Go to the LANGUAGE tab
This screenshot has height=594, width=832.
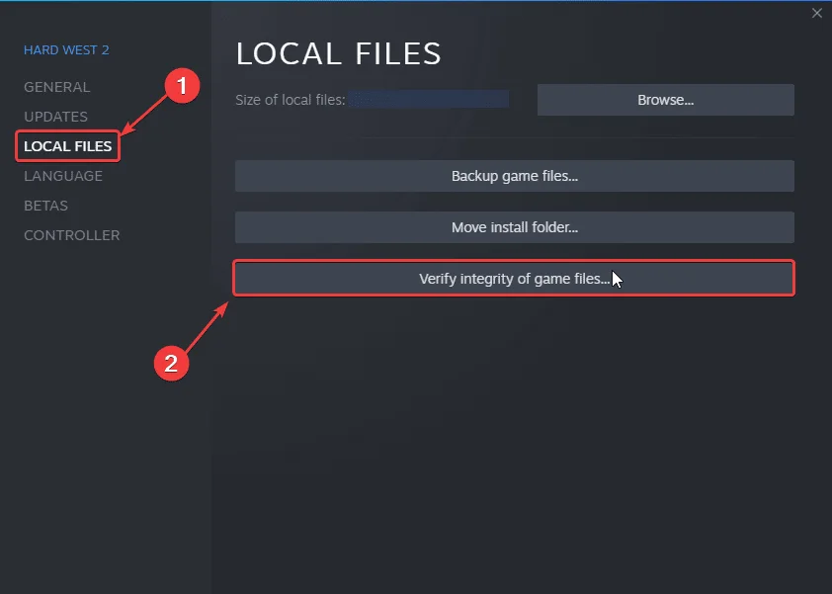(63, 176)
